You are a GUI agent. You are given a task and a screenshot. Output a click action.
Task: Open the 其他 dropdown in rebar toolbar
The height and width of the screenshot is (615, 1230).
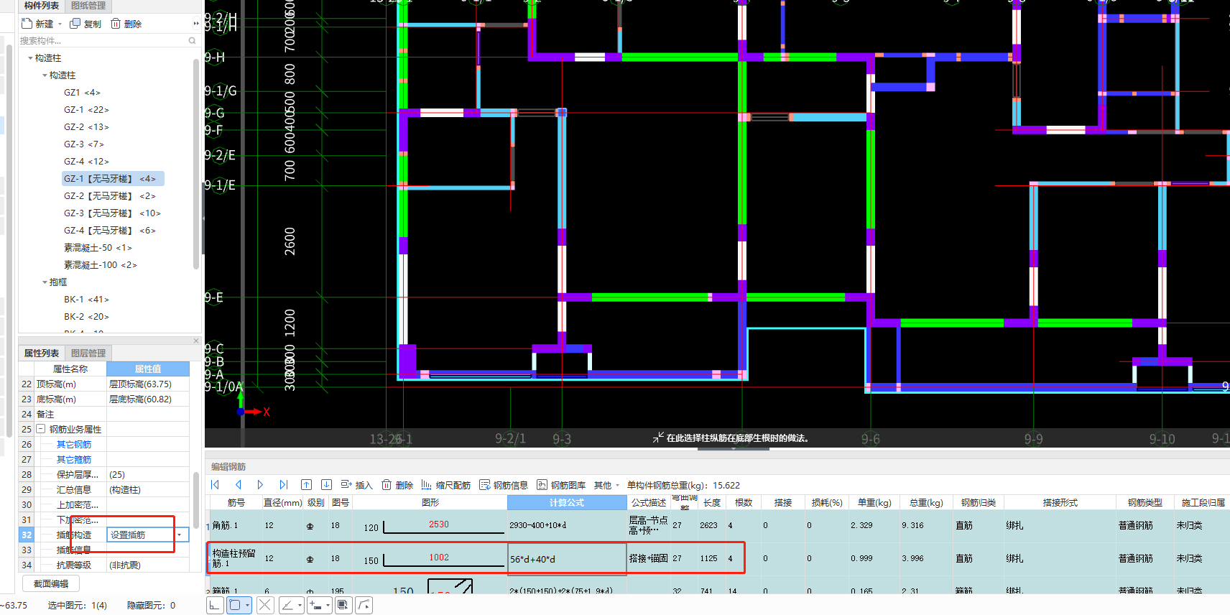tap(606, 485)
